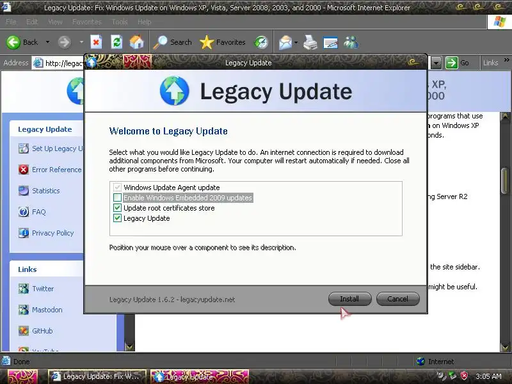Switch to Internet Explorer taskbar button
512x384 pixels.
pyautogui.click(x=97, y=376)
